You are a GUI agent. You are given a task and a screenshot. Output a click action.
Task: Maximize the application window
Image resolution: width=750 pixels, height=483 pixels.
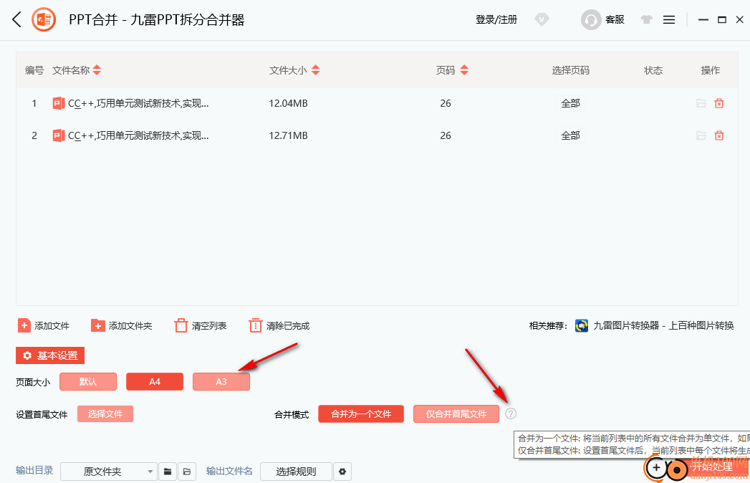(x=722, y=19)
